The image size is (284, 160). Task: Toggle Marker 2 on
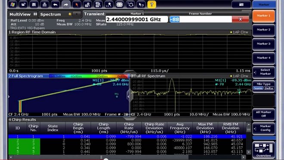click(x=263, y=30)
